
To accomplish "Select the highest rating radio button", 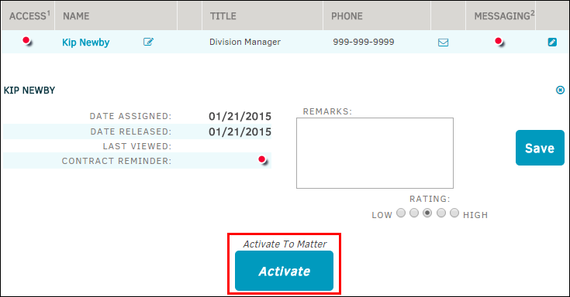I will click(x=454, y=213).
